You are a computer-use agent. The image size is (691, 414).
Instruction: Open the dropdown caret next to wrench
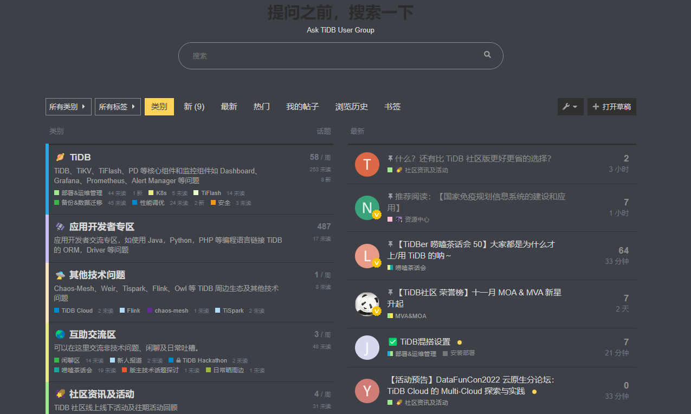[575, 107]
